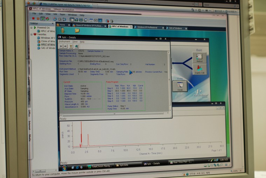Image resolution: width=266 pixels, height=178 pixels.
Task: Click the last VMware toolbar icon
Action: point(112,21)
